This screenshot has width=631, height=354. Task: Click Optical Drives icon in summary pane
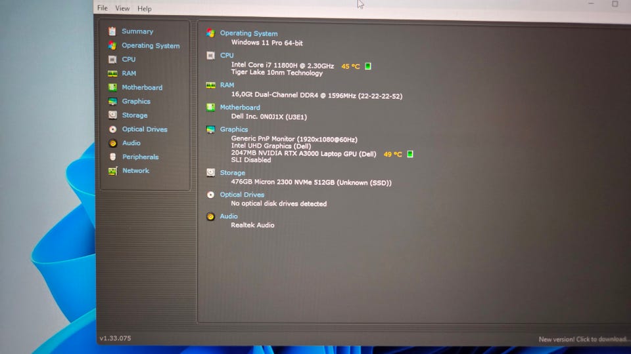click(210, 195)
